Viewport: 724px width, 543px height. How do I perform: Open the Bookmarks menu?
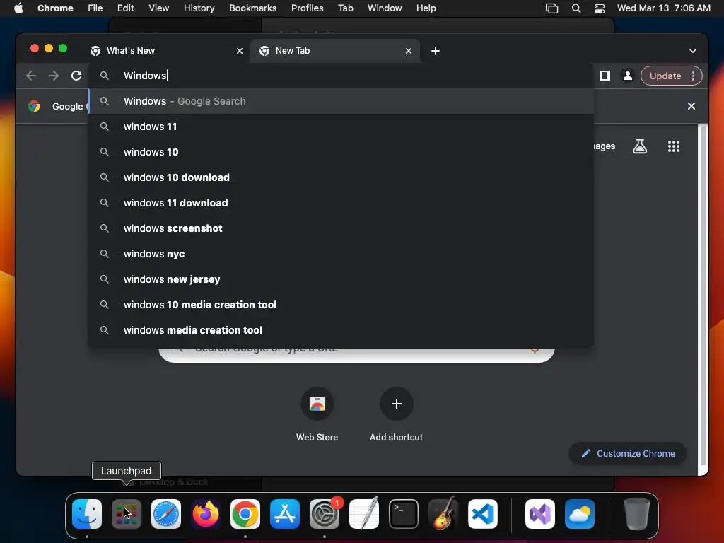click(252, 8)
